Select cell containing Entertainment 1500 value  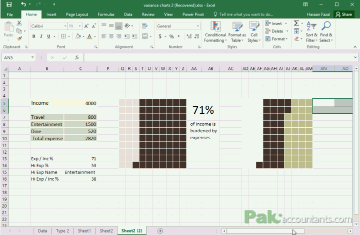[x=80, y=124]
